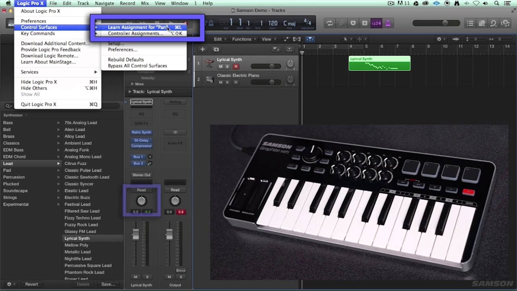The width and height of the screenshot is (517, 291).
Task: Click the Lyrical Synth track instrument icon
Action: point(209,63)
